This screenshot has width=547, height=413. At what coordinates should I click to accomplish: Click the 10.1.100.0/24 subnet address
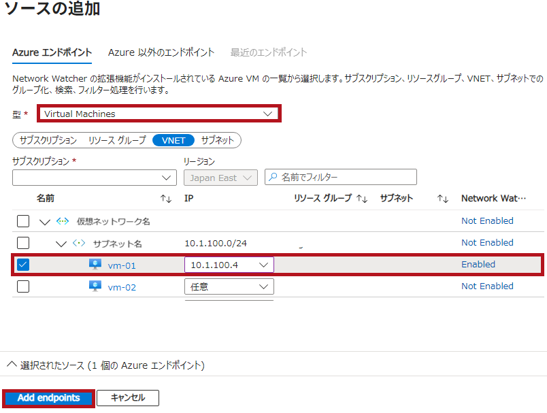tap(216, 243)
